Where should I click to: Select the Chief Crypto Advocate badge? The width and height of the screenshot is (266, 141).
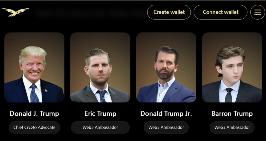tap(35, 128)
